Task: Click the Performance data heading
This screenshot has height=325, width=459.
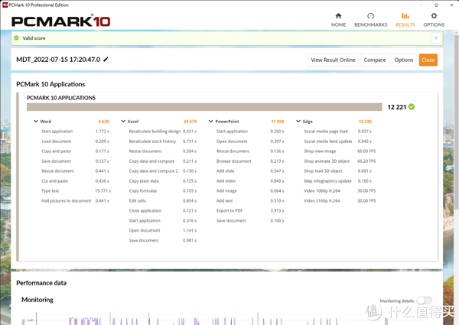Action: click(x=41, y=283)
